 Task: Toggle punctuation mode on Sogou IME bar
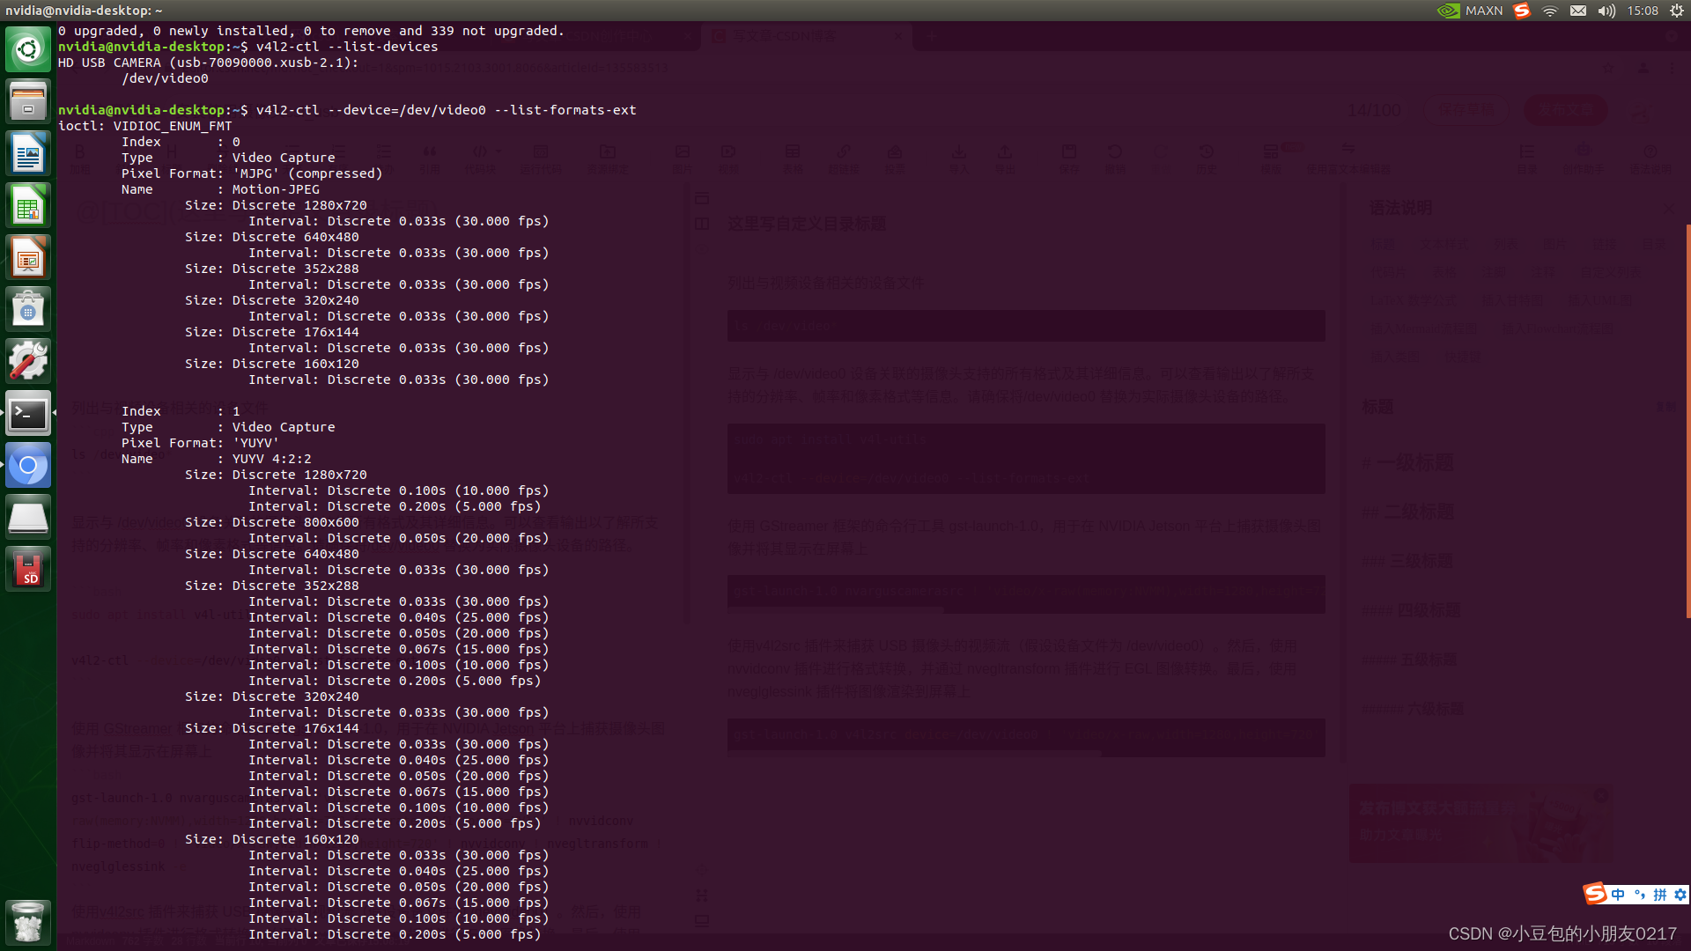click(x=1639, y=895)
